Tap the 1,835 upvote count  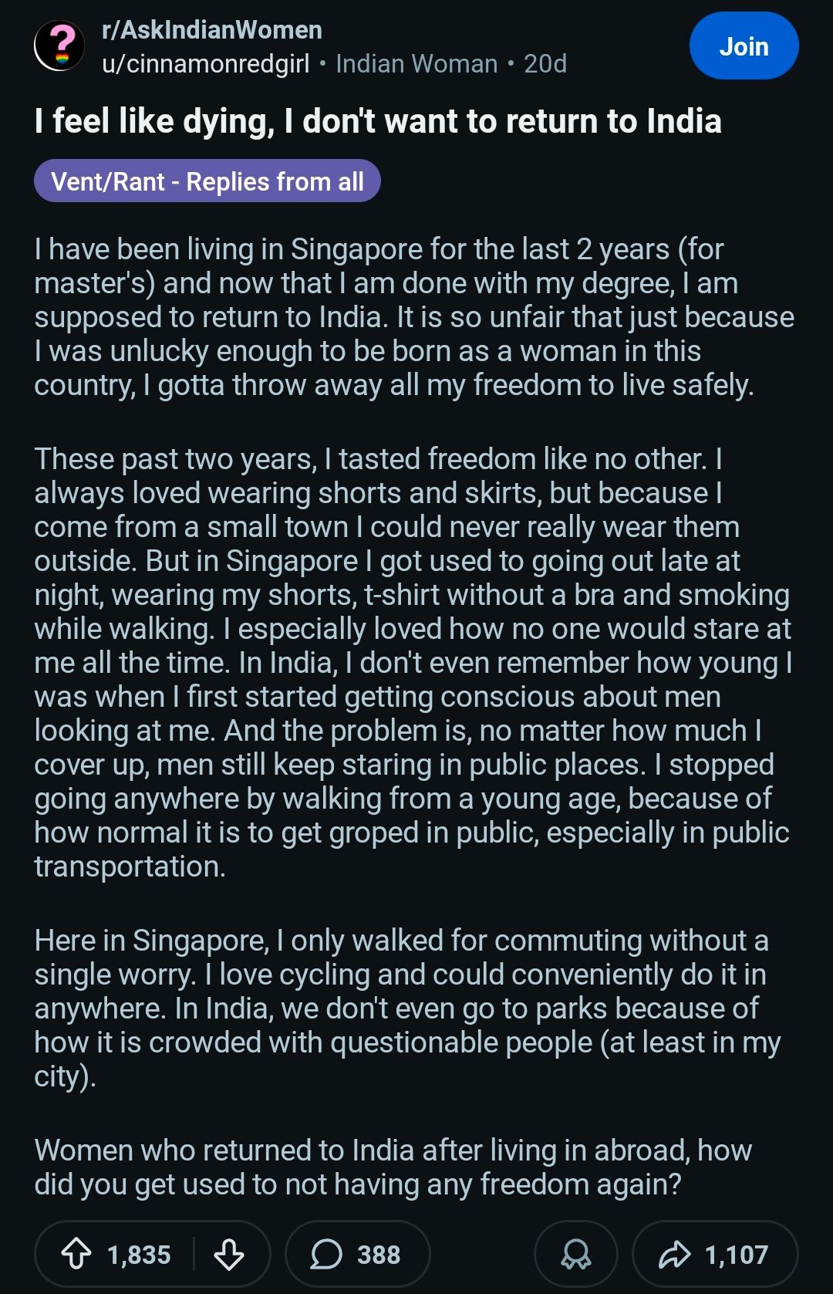point(139,1254)
